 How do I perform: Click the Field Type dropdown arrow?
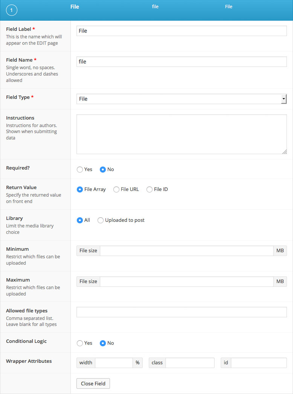click(x=283, y=99)
